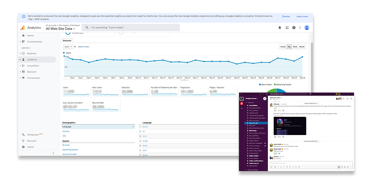Open the Analytics notifications bell
The width and height of the screenshot is (373, 184).
tap(280, 28)
